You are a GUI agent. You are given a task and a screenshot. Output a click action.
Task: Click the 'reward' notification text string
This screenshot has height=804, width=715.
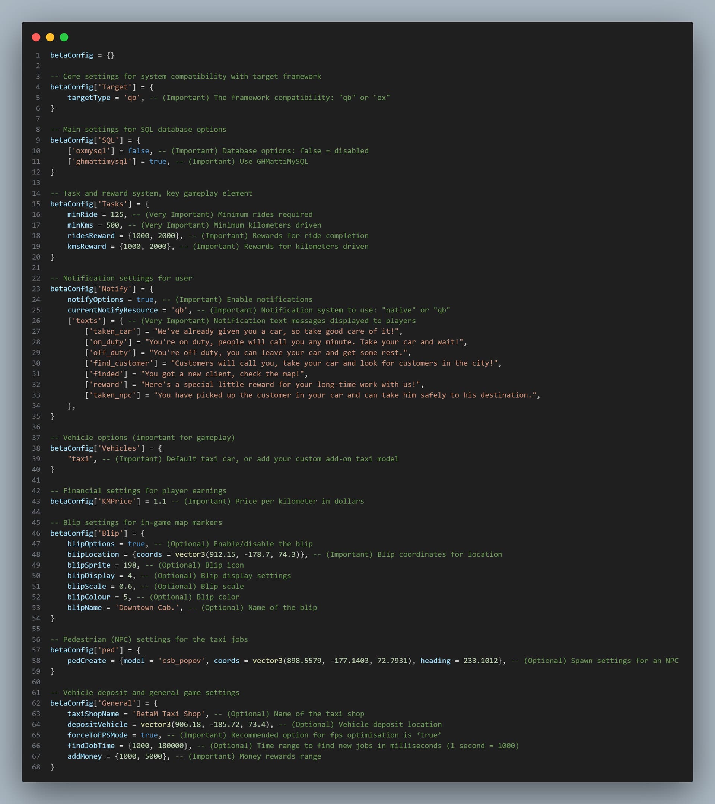tap(280, 384)
